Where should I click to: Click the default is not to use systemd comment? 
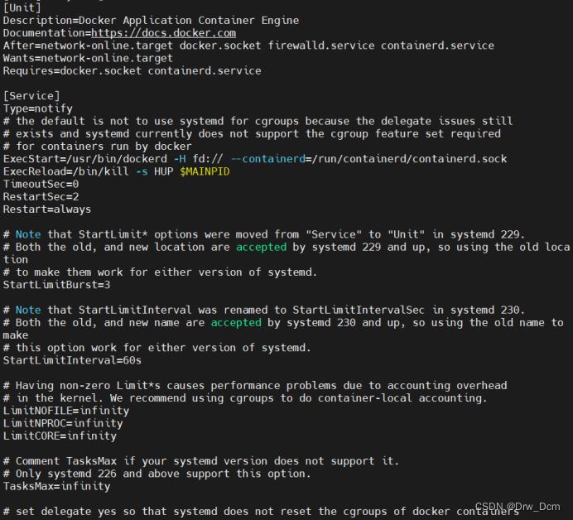(x=258, y=122)
